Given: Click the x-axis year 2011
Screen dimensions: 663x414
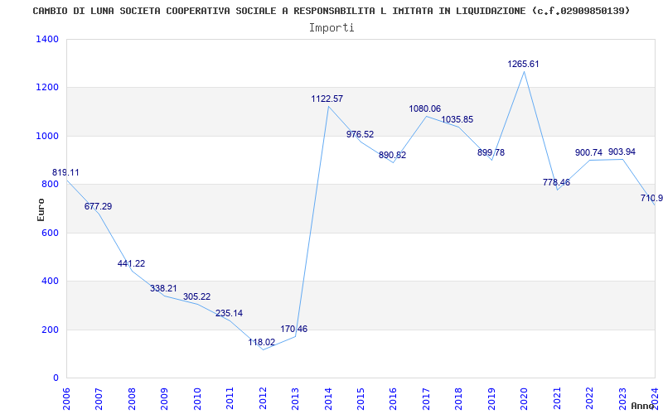Looking at the screenshot, I should [230, 399].
